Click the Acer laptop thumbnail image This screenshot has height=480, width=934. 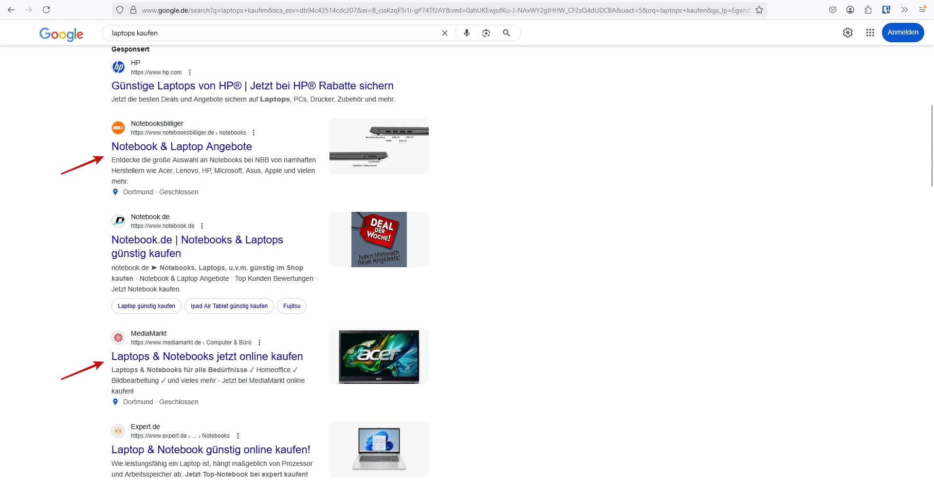[x=379, y=356]
